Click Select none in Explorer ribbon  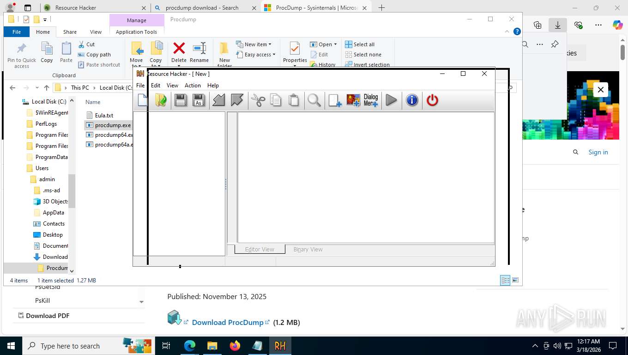pyautogui.click(x=363, y=55)
